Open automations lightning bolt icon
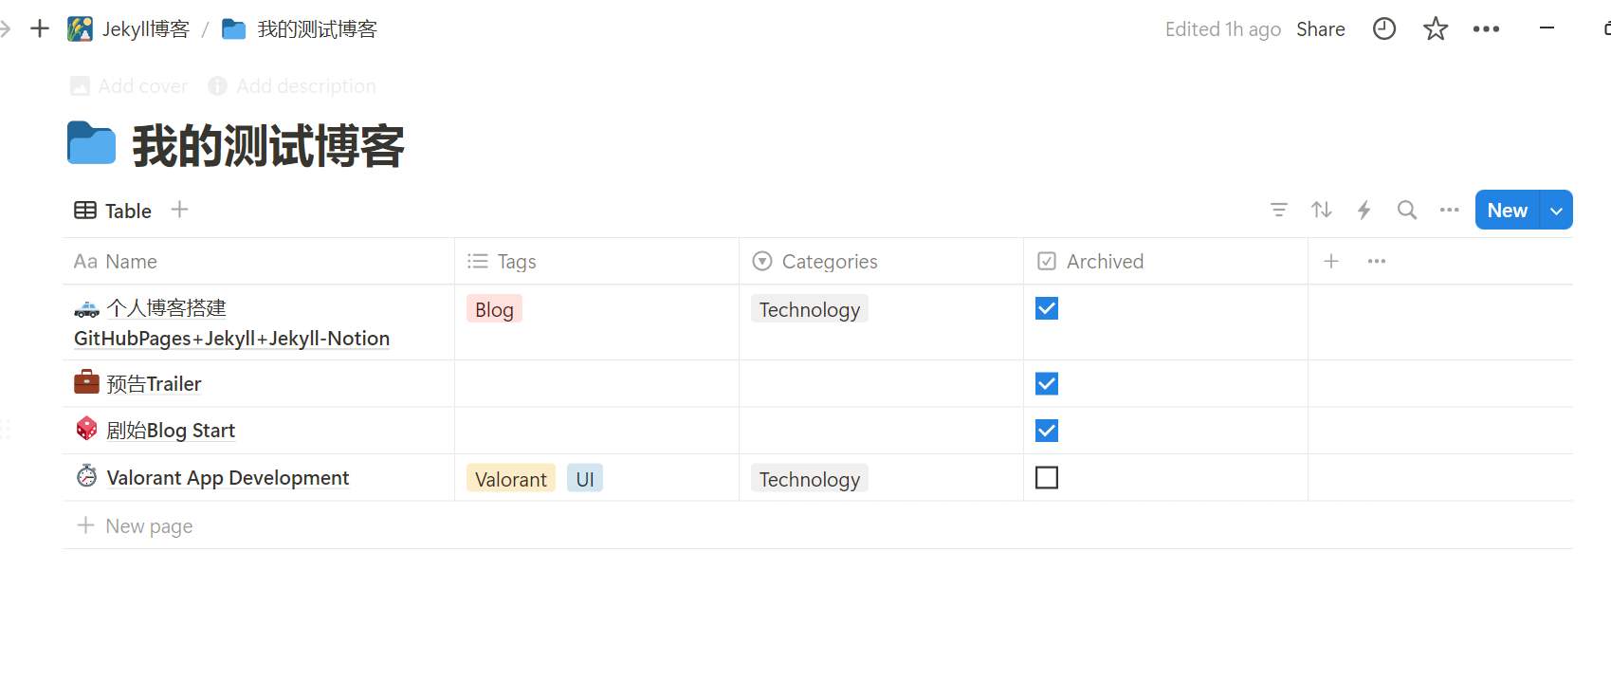Viewport: 1611px width, 681px height. [x=1364, y=210]
